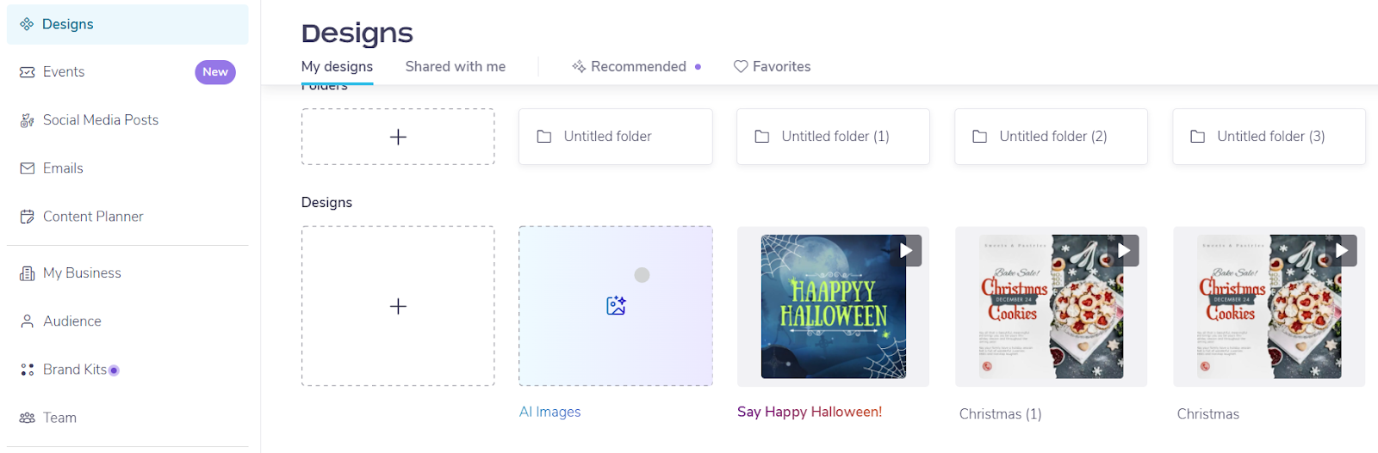
Task: Click the Brand Kits dots icon
Action: pyautogui.click(x=28, y=370)
